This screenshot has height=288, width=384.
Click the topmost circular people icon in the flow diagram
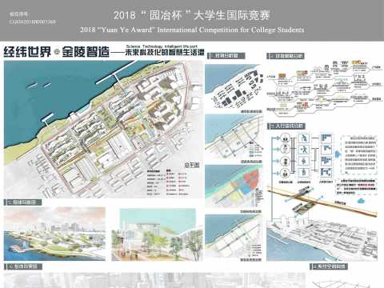tap(286, 138)
